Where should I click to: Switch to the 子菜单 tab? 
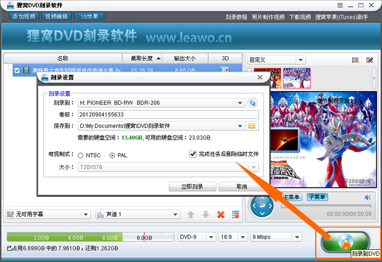point(317,197)
